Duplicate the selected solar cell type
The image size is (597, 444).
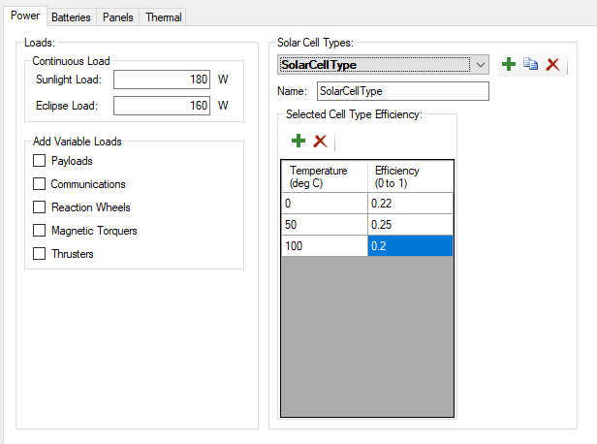[x=530, y=65]
